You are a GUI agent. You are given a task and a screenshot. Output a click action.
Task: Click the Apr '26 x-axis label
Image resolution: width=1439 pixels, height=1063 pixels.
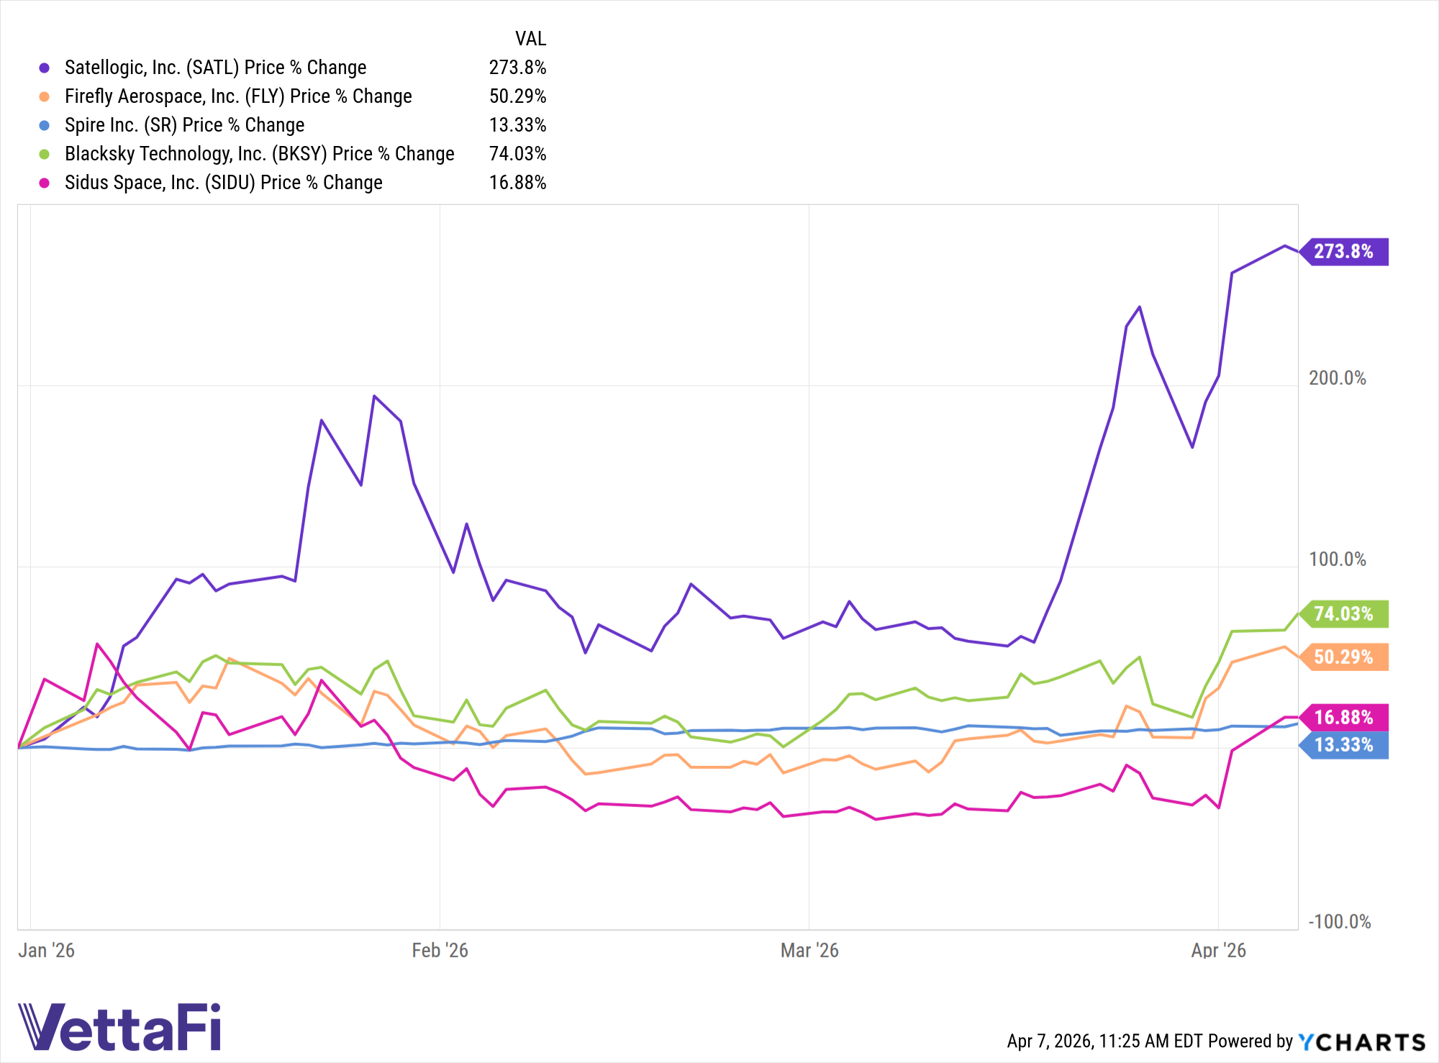(1218, 950)
